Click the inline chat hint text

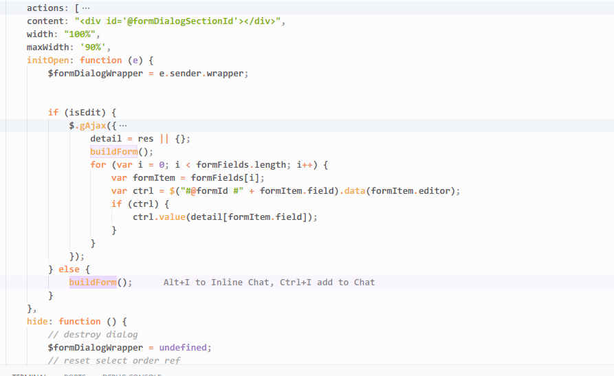269,282
